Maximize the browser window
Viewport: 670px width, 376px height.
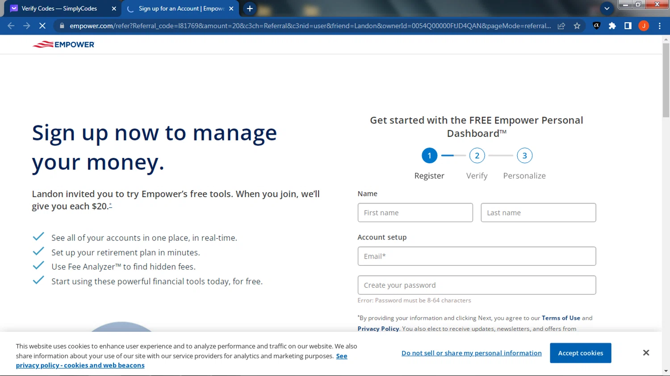coord(638,4)
